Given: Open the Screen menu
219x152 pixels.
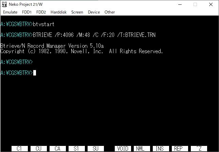Looking at the screenshot, I should (77, 12).
